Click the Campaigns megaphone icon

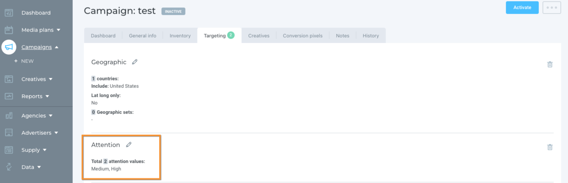(x=9, y=47)
